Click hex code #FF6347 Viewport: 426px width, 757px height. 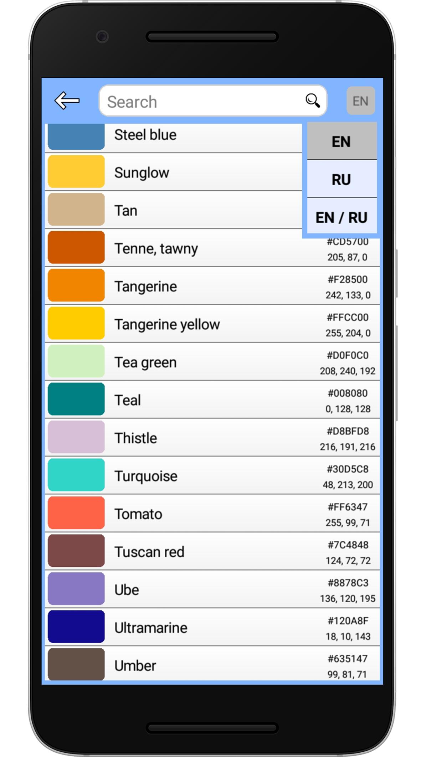[x=348, y=507]
